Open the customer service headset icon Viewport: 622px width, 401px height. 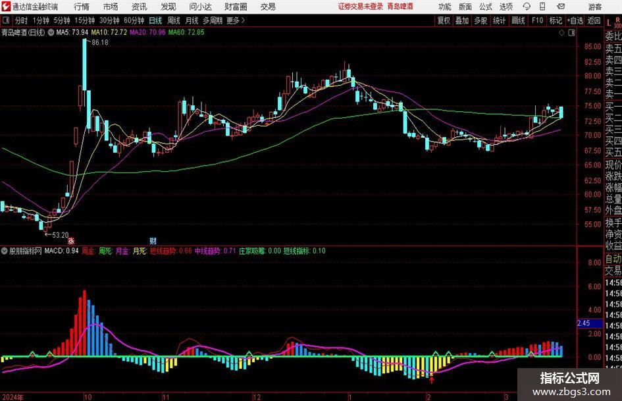coord(527,7)
